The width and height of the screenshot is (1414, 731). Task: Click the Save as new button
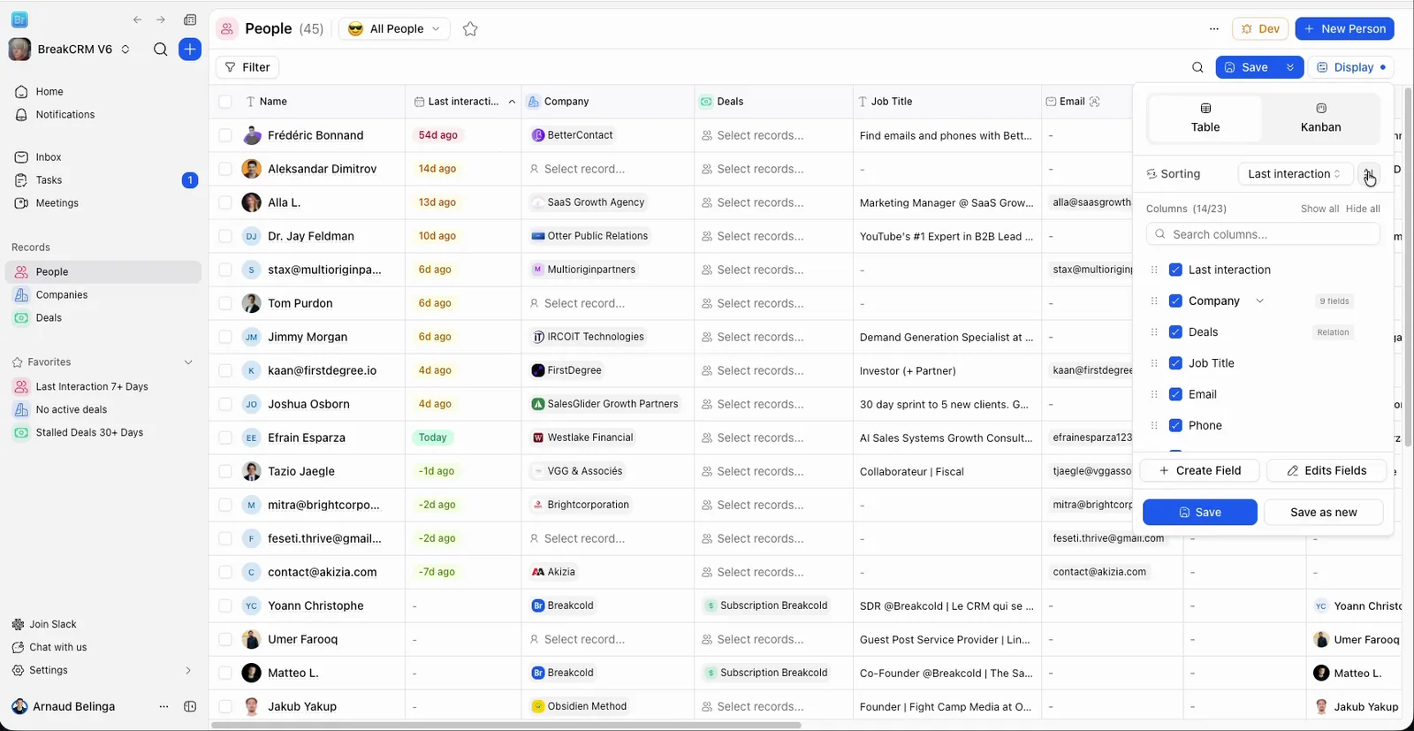[1324, 513]
